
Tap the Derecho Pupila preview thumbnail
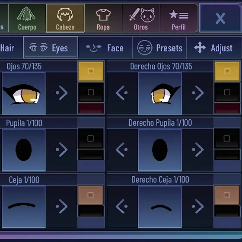click(x=160, y=150)
